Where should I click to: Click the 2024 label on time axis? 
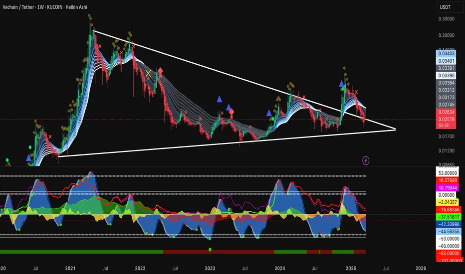pos(280,269)
